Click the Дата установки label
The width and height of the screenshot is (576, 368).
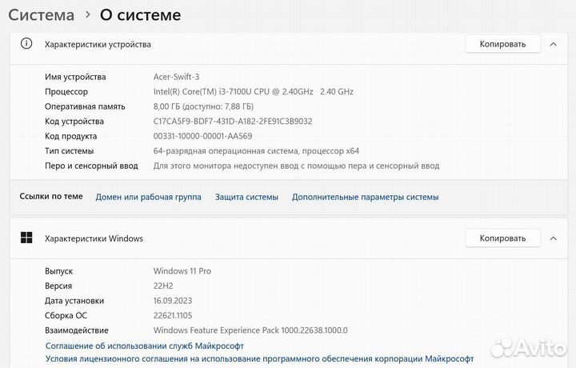coord(74,301)
